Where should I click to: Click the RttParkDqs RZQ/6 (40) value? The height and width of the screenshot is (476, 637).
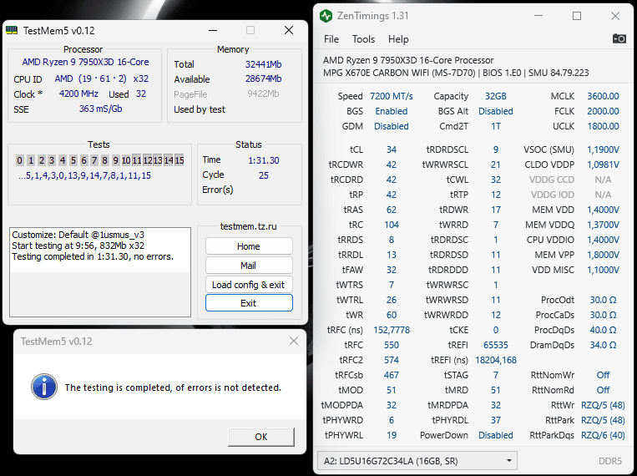coord(603,435)
